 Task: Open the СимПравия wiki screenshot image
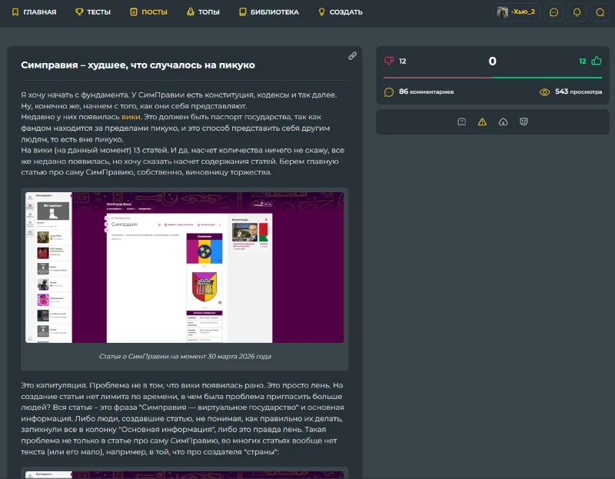click(184, 267)
